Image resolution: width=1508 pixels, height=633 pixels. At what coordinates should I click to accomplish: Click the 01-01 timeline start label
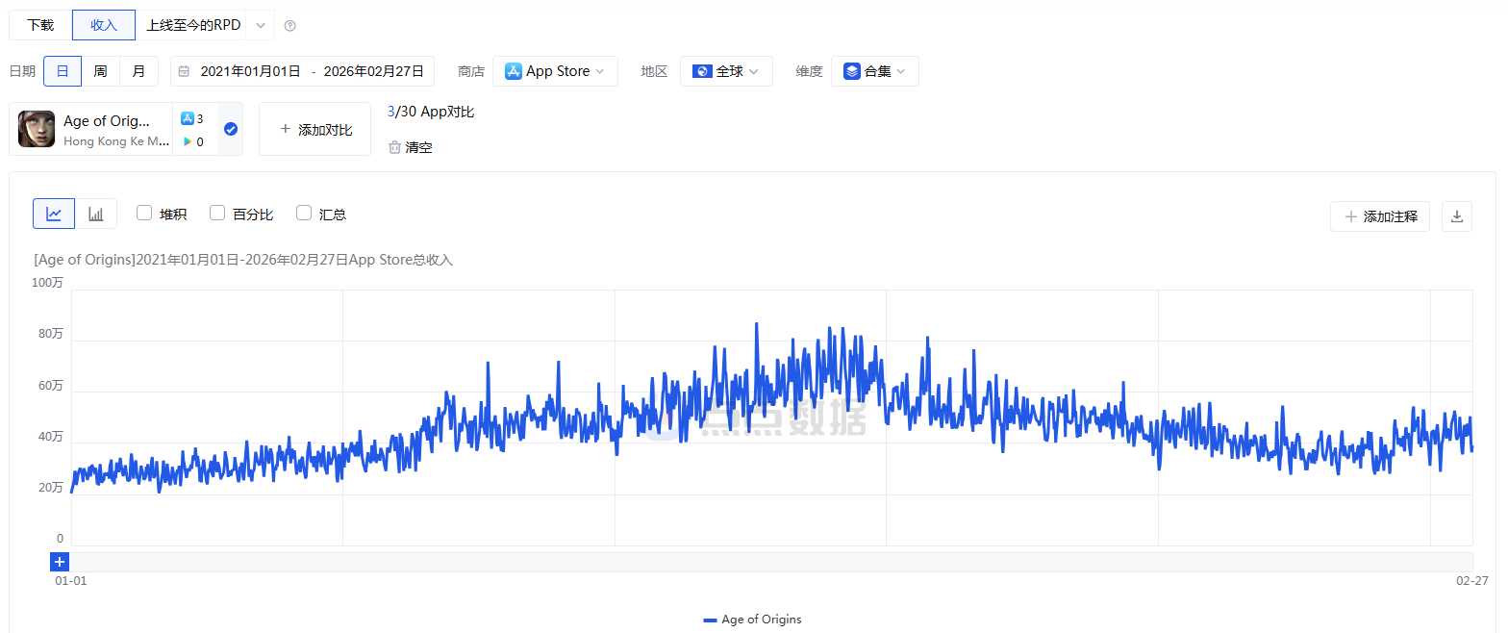click(70, 581)
